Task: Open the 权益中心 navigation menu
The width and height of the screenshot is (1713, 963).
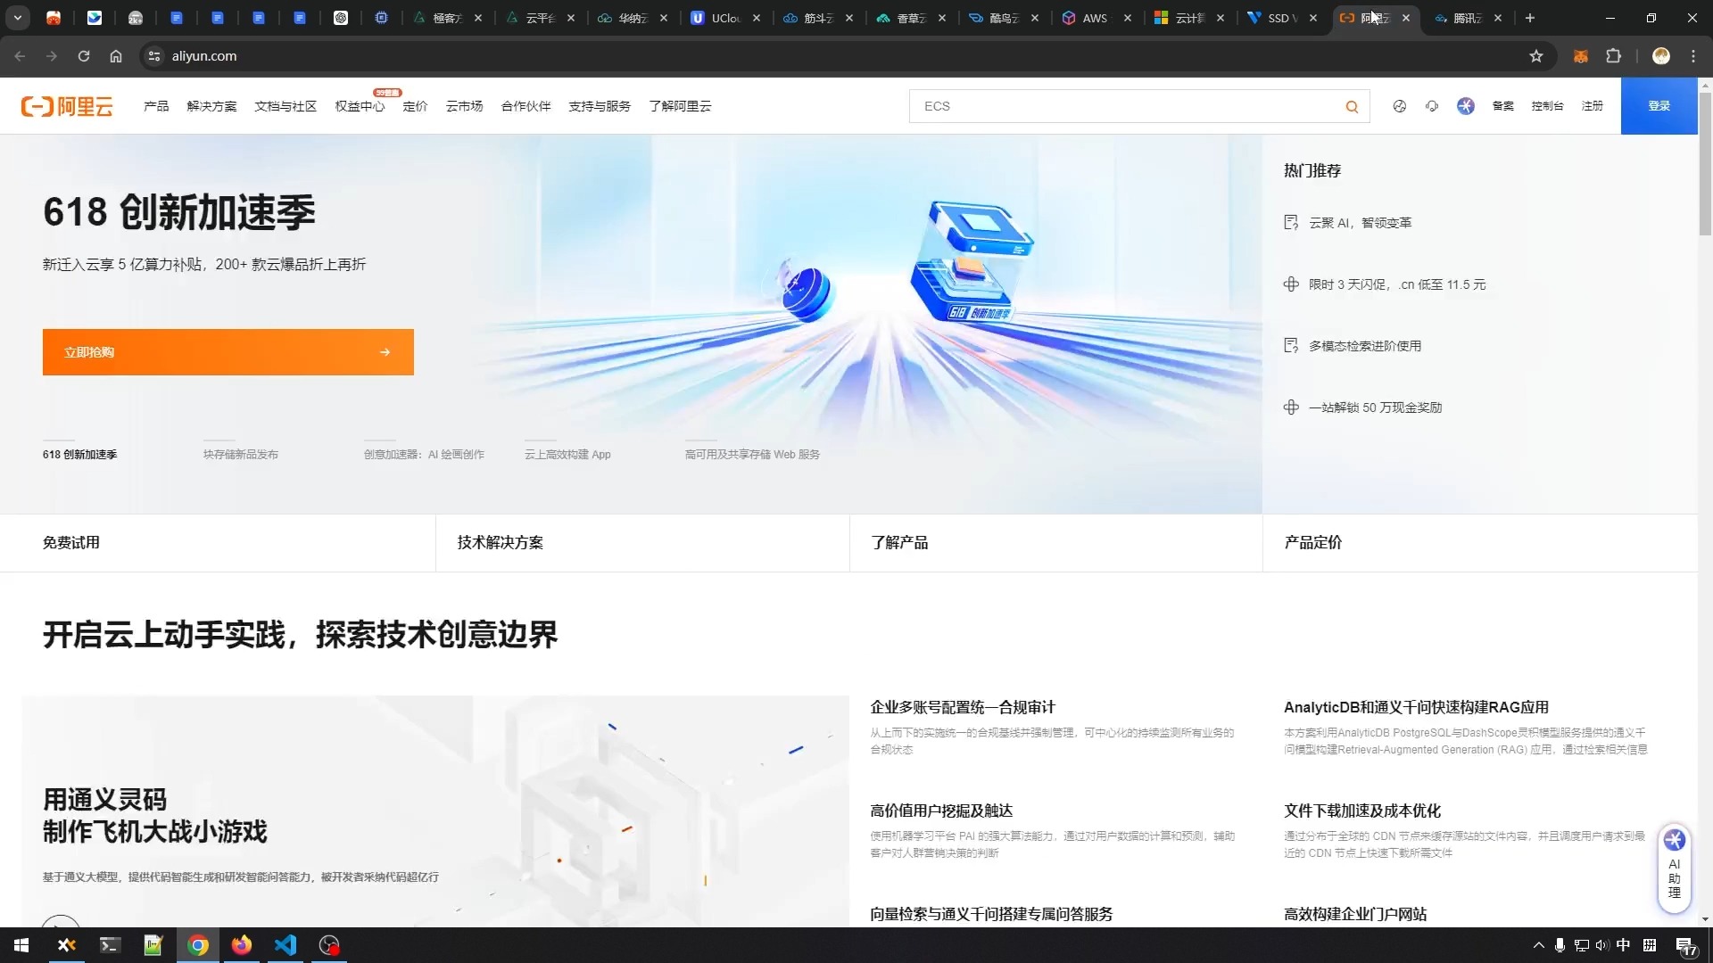Action: (360, 106)
